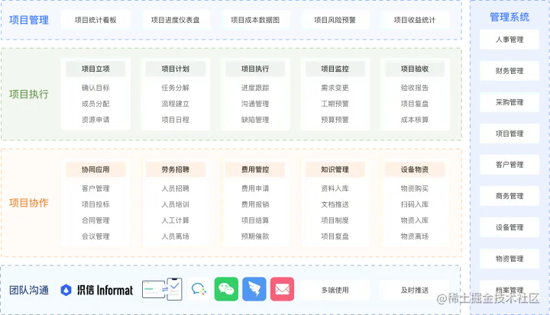This screenshot has height=315, width=550.
Task: Select 采购管理 in the 管理系统 panel
Action: tap(510, 102)
